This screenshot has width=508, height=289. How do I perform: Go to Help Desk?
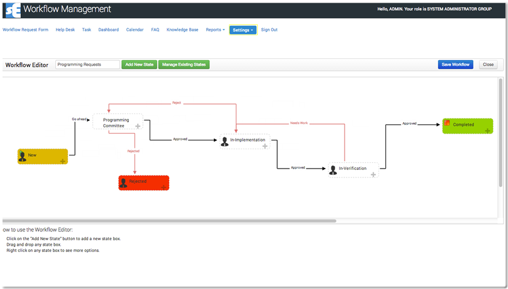click(65, 29)
